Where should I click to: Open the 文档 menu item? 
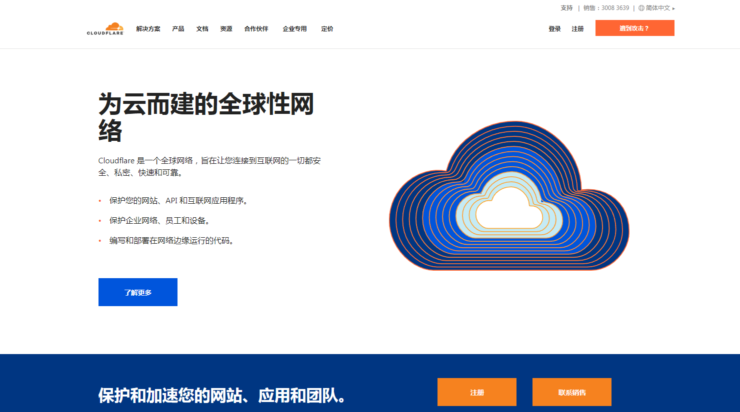[x=202, y=29]
